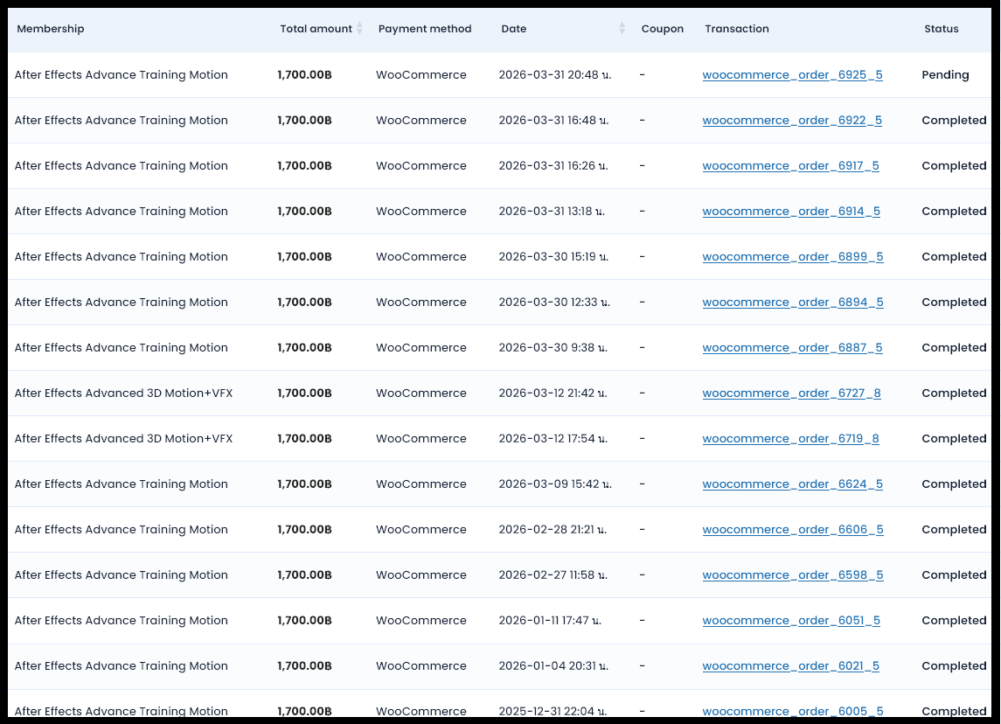
Task: Open the woocommerce_order_6922_5 link
Action: (791, 121)
